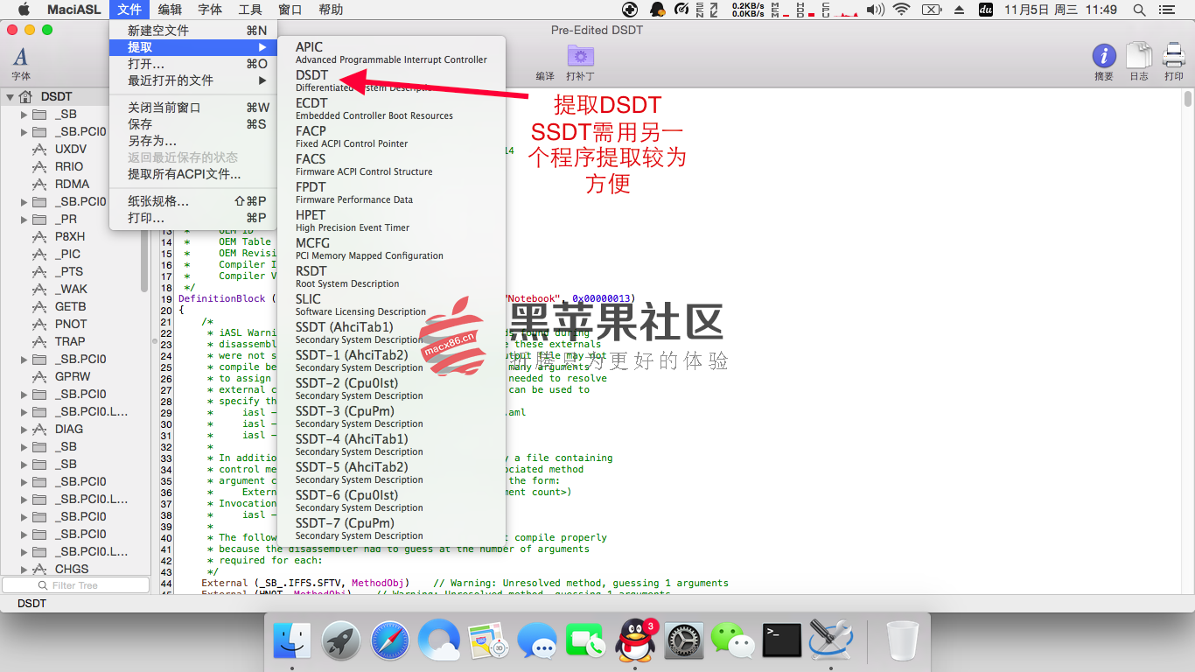The image size is (1195, 672).
Task: Extract the DSDT table from submenu
Action: 391,80
